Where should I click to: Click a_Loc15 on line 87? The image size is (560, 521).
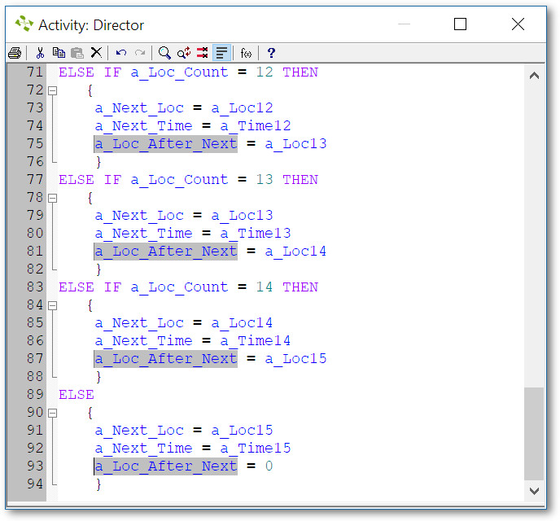point(295,359)
